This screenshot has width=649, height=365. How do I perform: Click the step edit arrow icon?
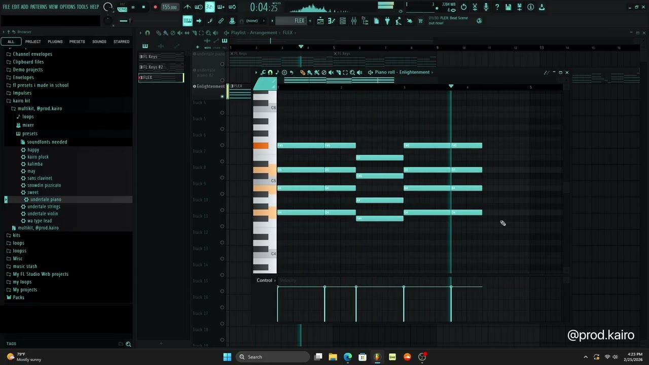[199, 21]
